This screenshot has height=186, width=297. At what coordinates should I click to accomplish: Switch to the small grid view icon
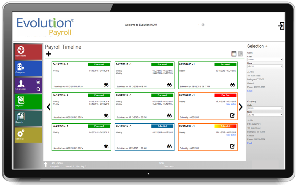(240, 54)
